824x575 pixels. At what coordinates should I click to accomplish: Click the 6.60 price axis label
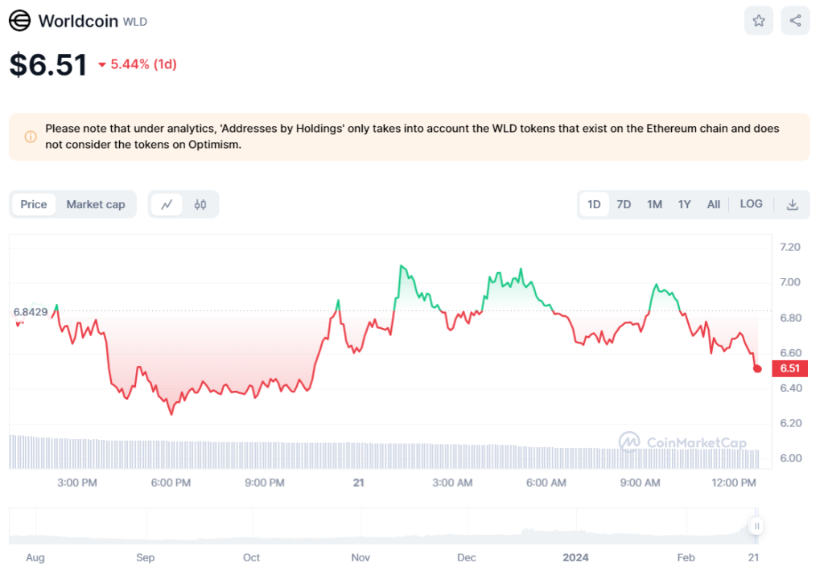(791, 353)
